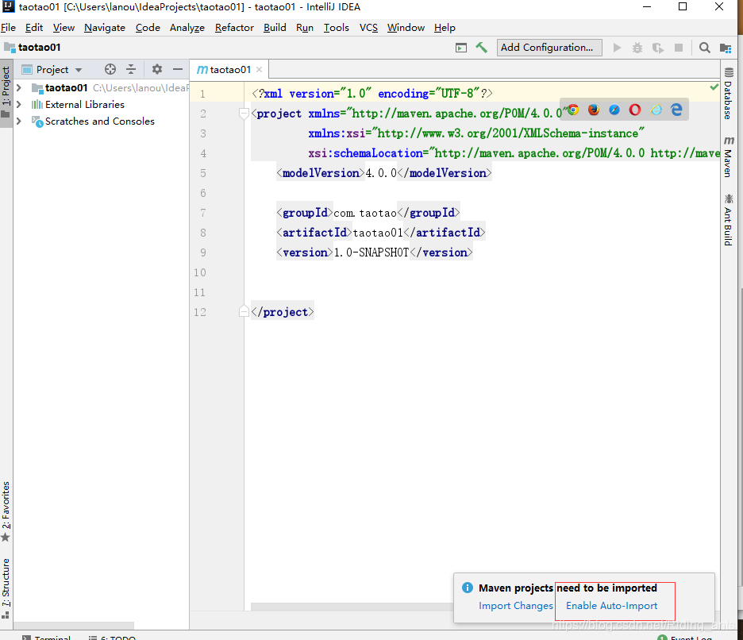Image resolution: width=743 pixels, height=640 pixels.
Task: Open Project panel settings gear
Action: [157, 69]
